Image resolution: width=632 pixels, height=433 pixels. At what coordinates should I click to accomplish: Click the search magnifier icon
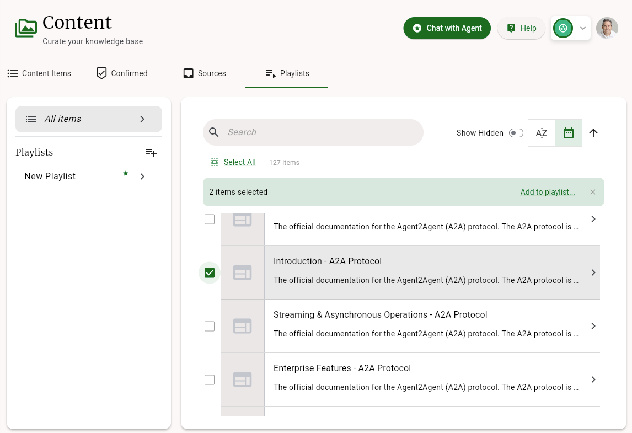coord(214,132)
